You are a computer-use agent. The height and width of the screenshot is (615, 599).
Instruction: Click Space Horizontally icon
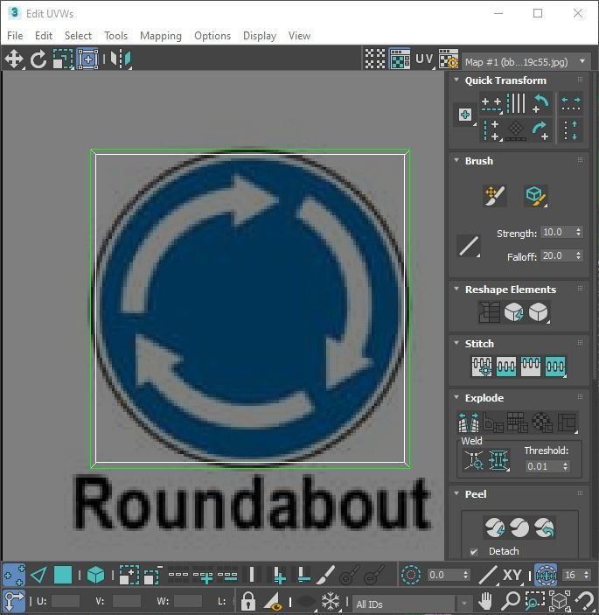571,103
